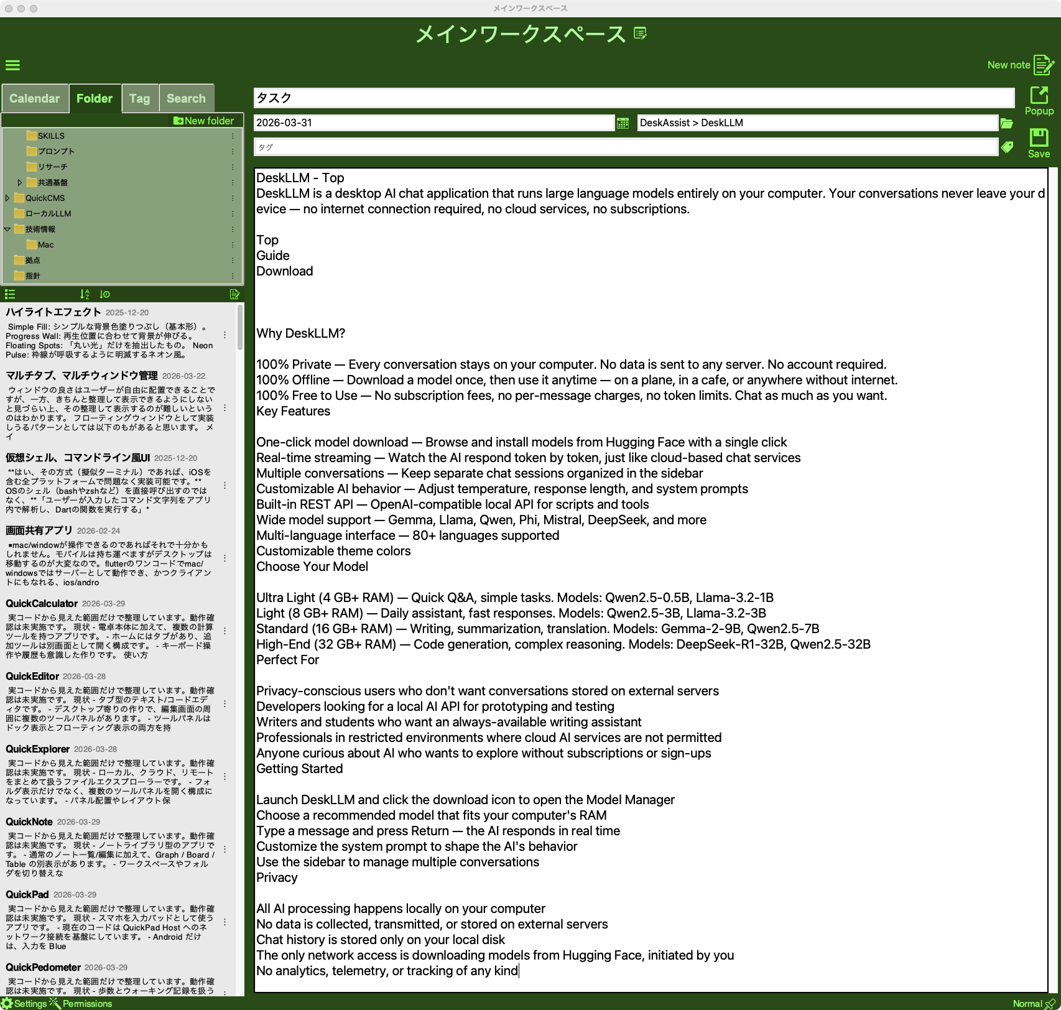Viewport: 1061px width, 1010px height.
Task: Open Permissions in status bar
Action: [x=81, y=1003]
